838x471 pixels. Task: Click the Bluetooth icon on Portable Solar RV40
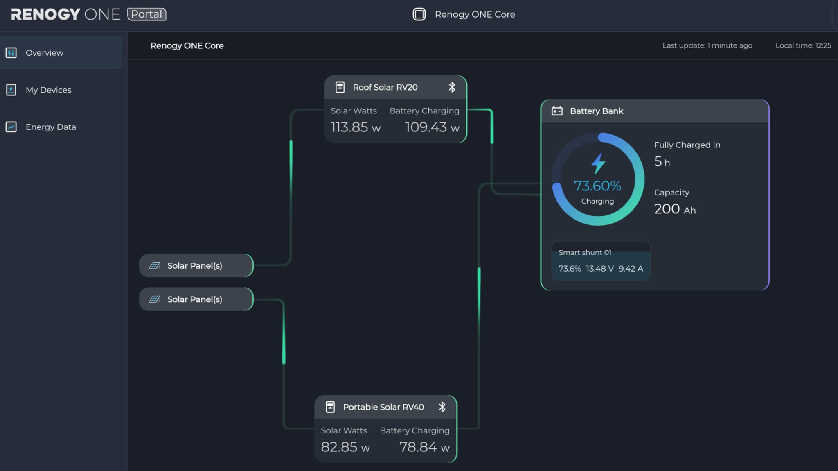click(442, 407)
